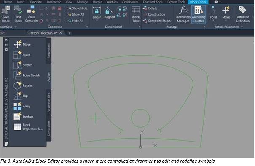Choose the Linear dimensional constraint
This screenshot has height=166, width=255.
[x=97, y=12]
